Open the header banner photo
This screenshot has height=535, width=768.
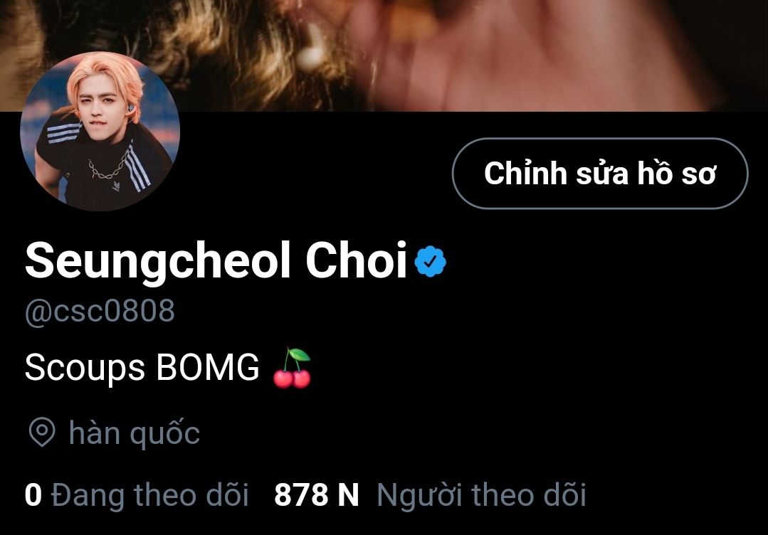[x=384, y=55]
